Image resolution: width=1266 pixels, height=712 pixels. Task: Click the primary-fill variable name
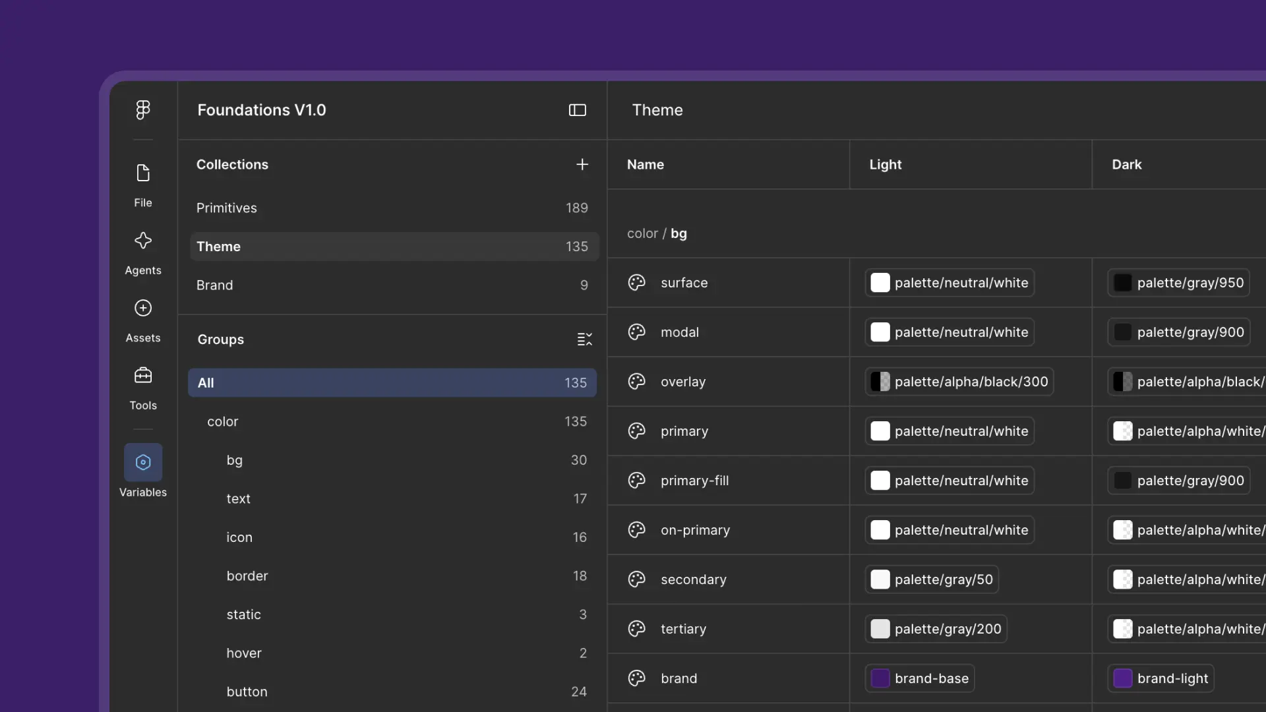695,481
